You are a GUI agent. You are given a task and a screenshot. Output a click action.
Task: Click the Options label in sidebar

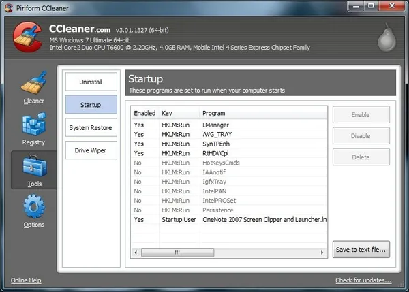[x=34, y=225]
